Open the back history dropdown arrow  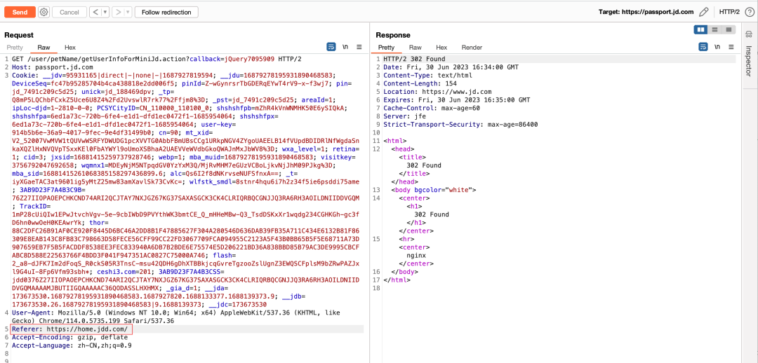click(x=105, y=12)
